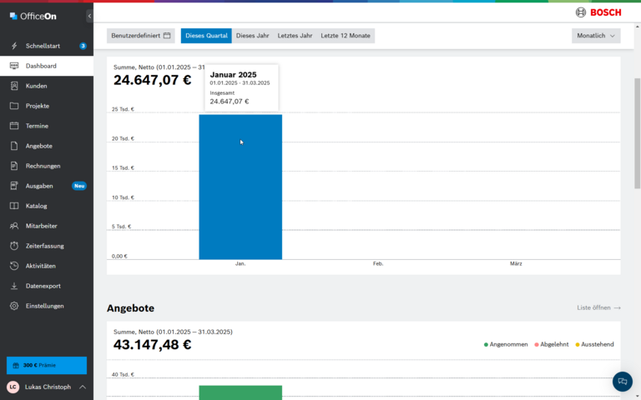Collapse the sidebar with the chevron arrow
Viewport: 641px width, 400px height.
89,16
